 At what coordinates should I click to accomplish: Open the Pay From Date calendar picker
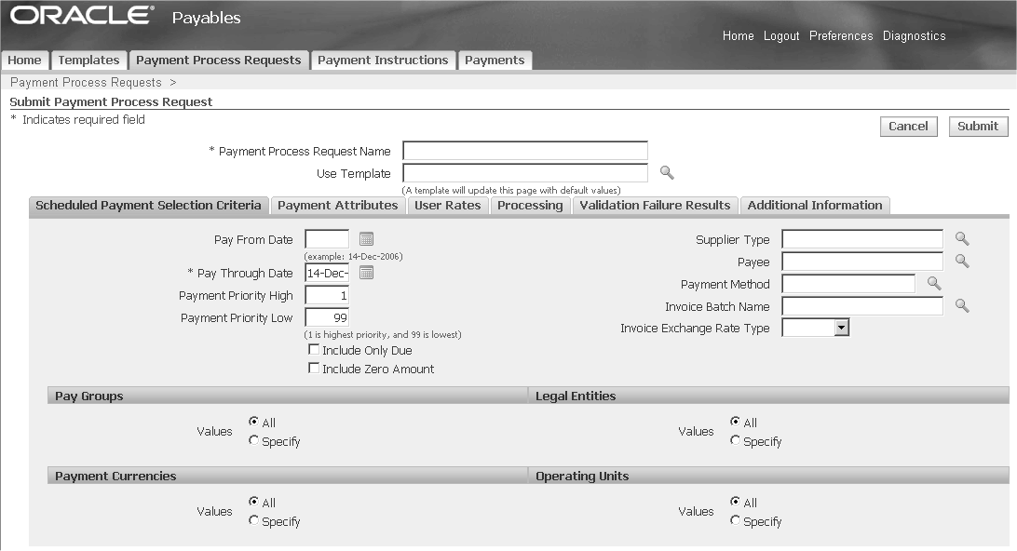pyautogui.click(x=366, y=239)
